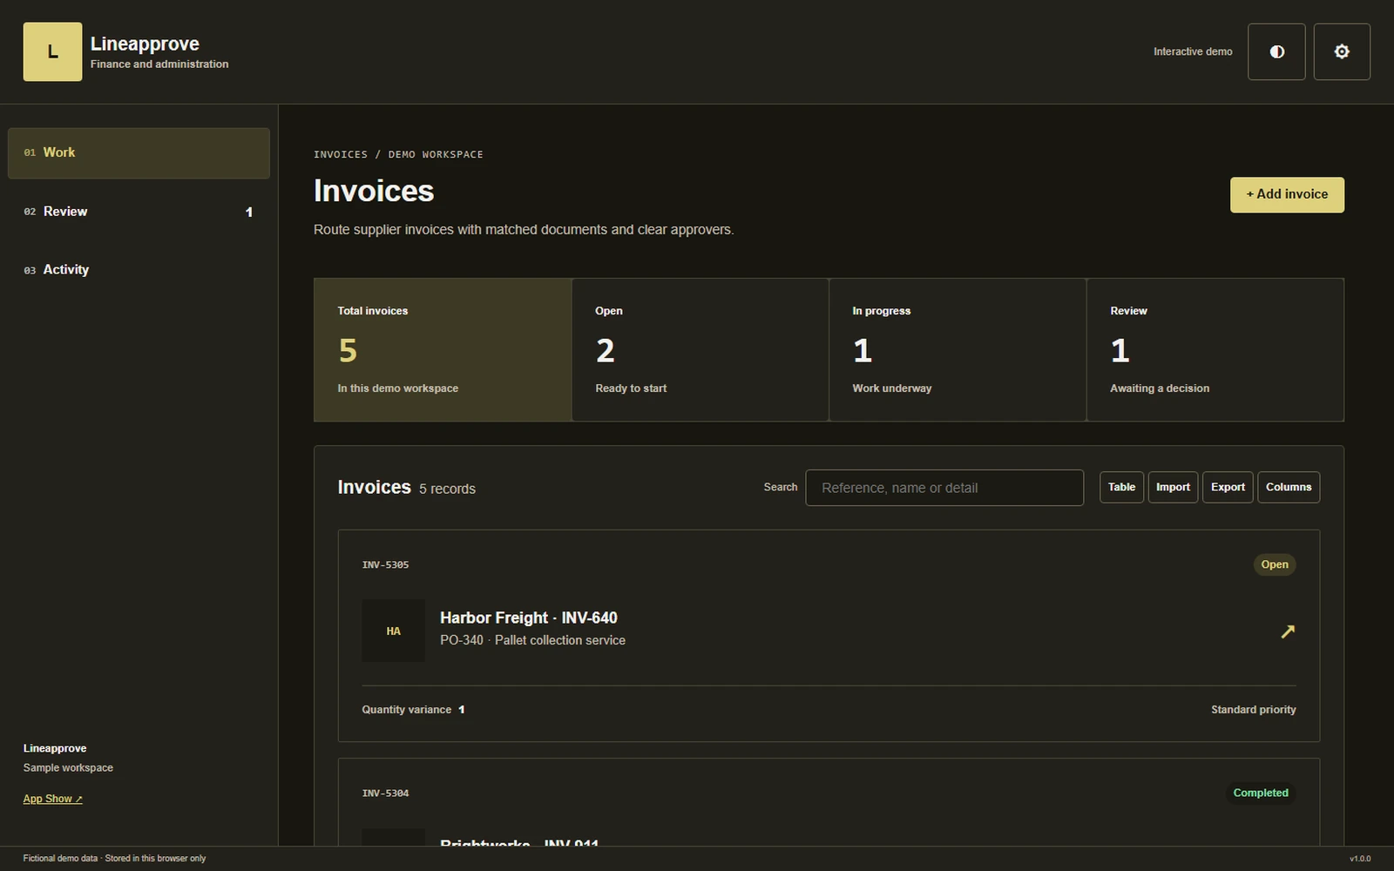Click the INV-5304 reference label
This screenshot has width=1394, height=871.
[385, 793]
